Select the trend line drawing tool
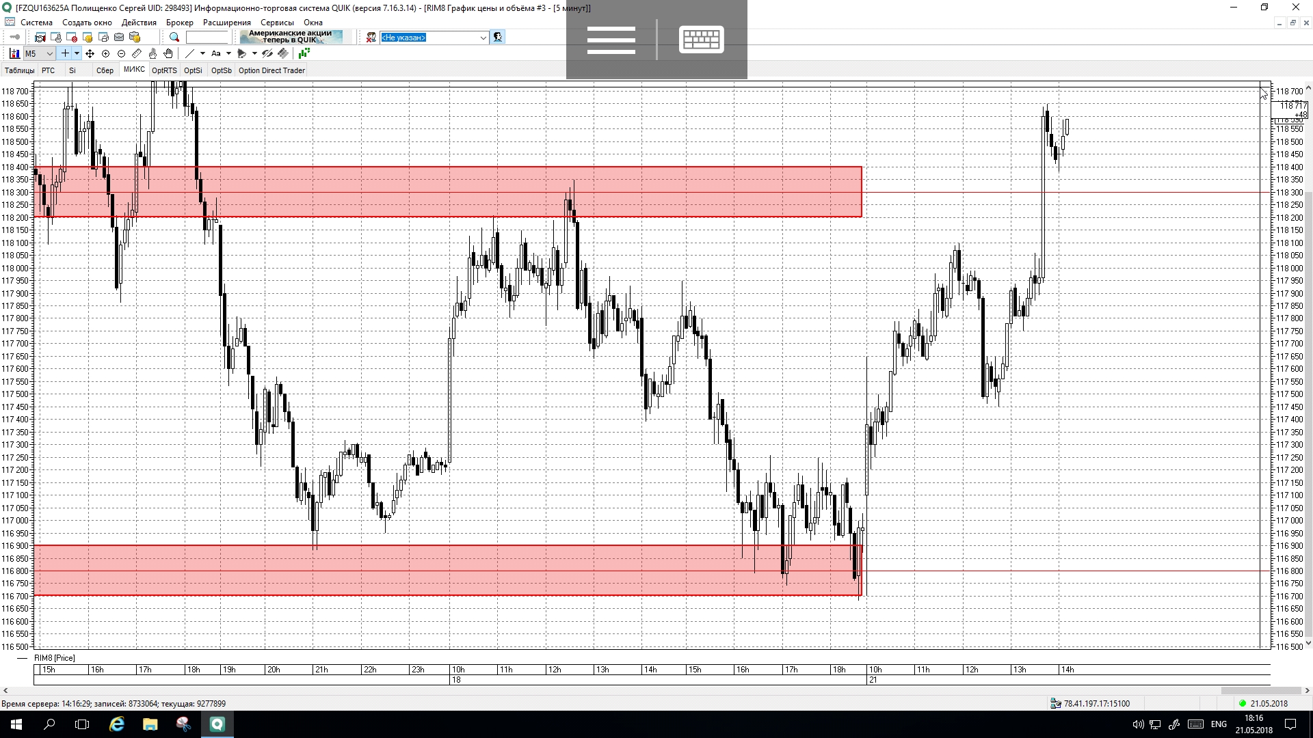The image size is (1313, 738). click(x=189, y=53)
